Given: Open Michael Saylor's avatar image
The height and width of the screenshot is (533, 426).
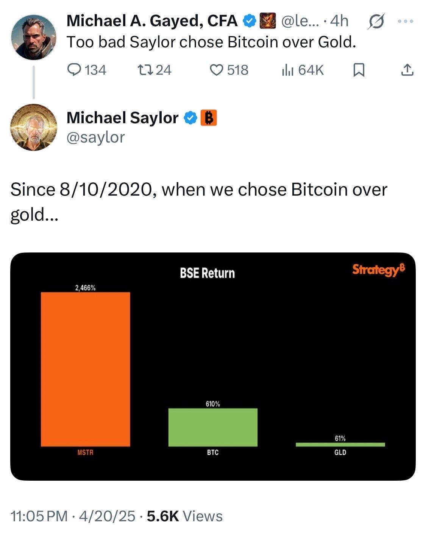Looking at the screenshot, I should [x=34, y=127].
